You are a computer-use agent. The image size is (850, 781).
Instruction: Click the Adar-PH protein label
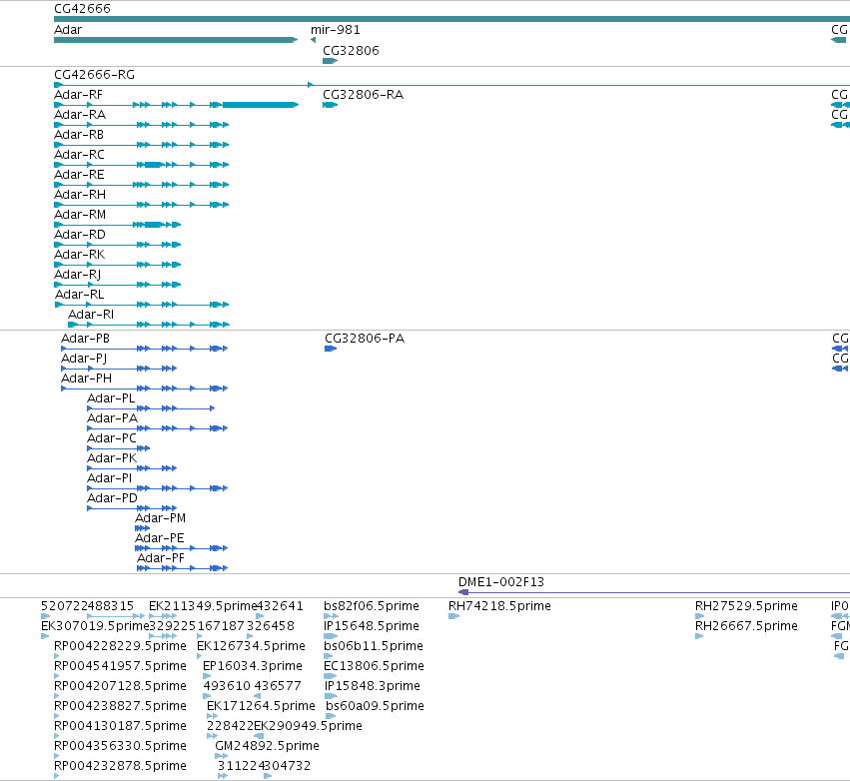tap(86, 379)
